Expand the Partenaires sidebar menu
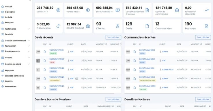Screen dimensions: 213x111 coord(29,29)
